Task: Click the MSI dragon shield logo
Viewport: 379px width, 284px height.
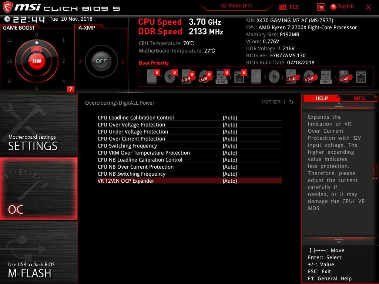Action: click(7, 7)
